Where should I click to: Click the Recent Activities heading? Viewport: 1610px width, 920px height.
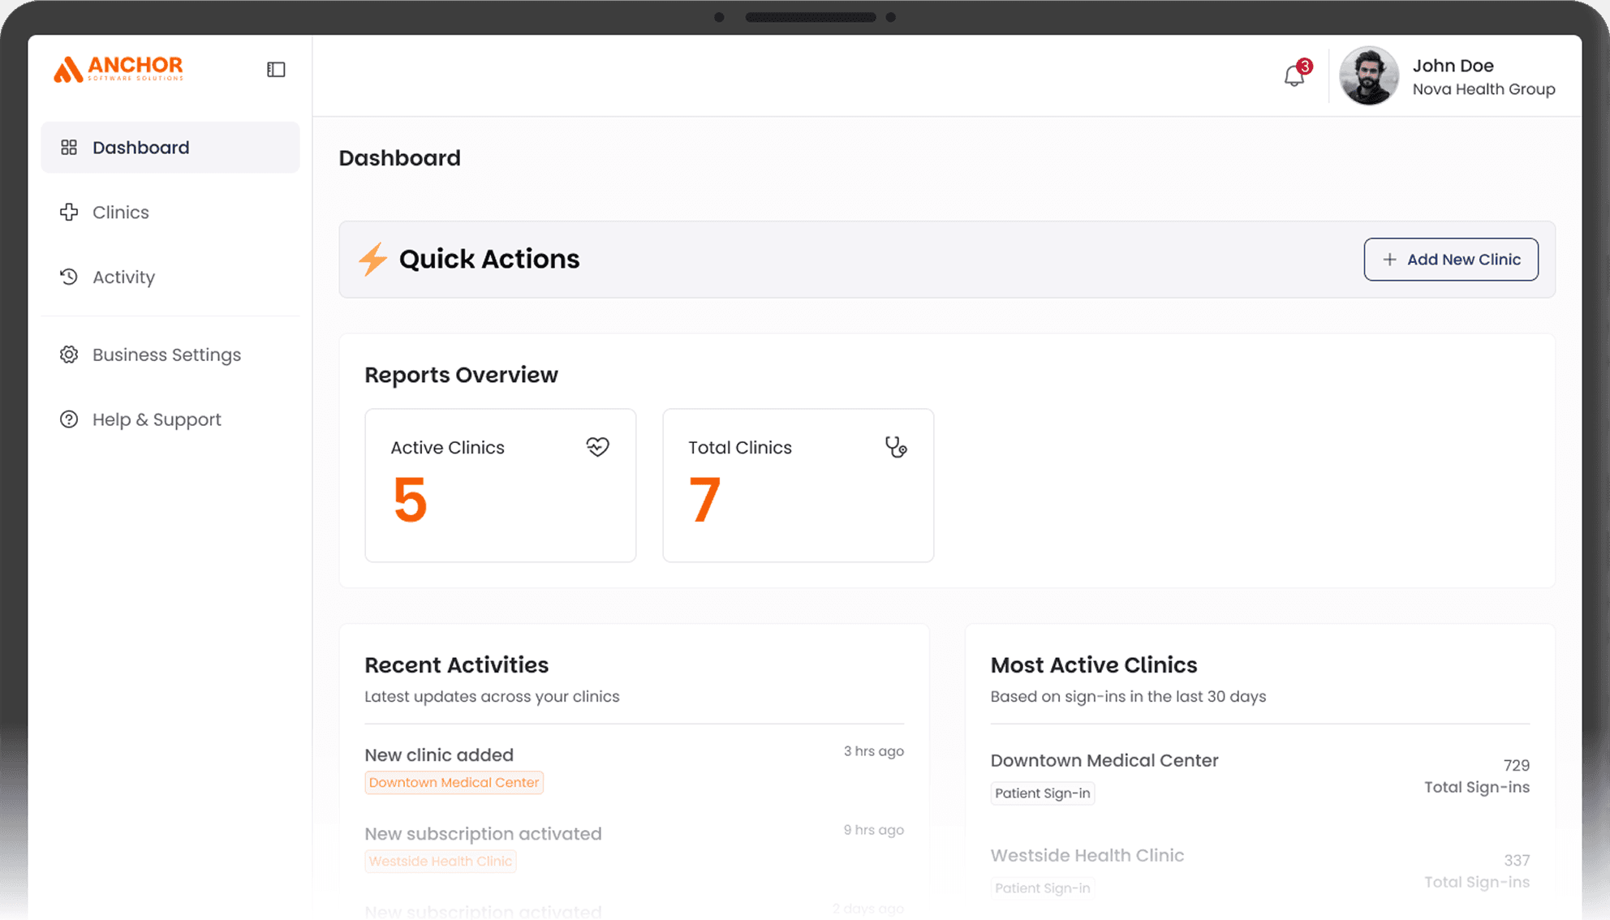456,665
